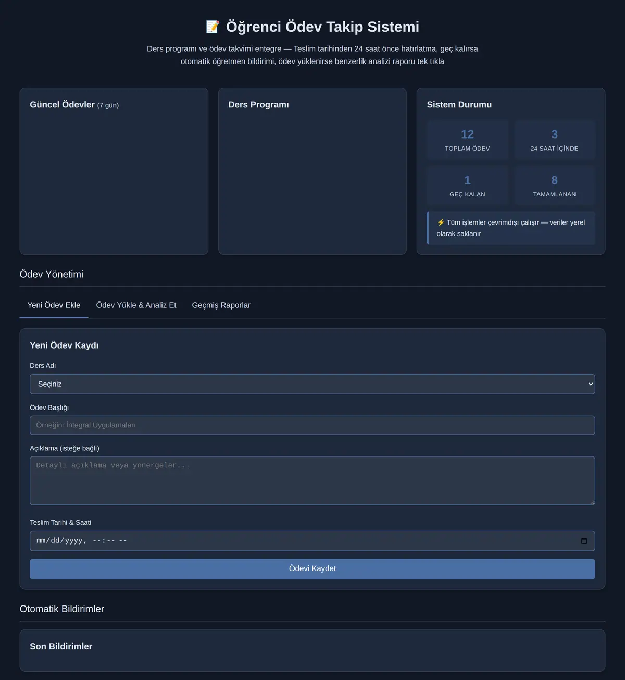Go to the Geçmiş Raporlar tab
The image size is (625, 680).
[221, 305]
